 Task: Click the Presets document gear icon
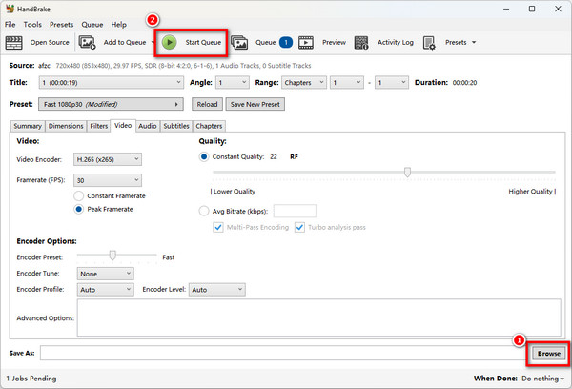pyautogui.click(x=429, y=43)
